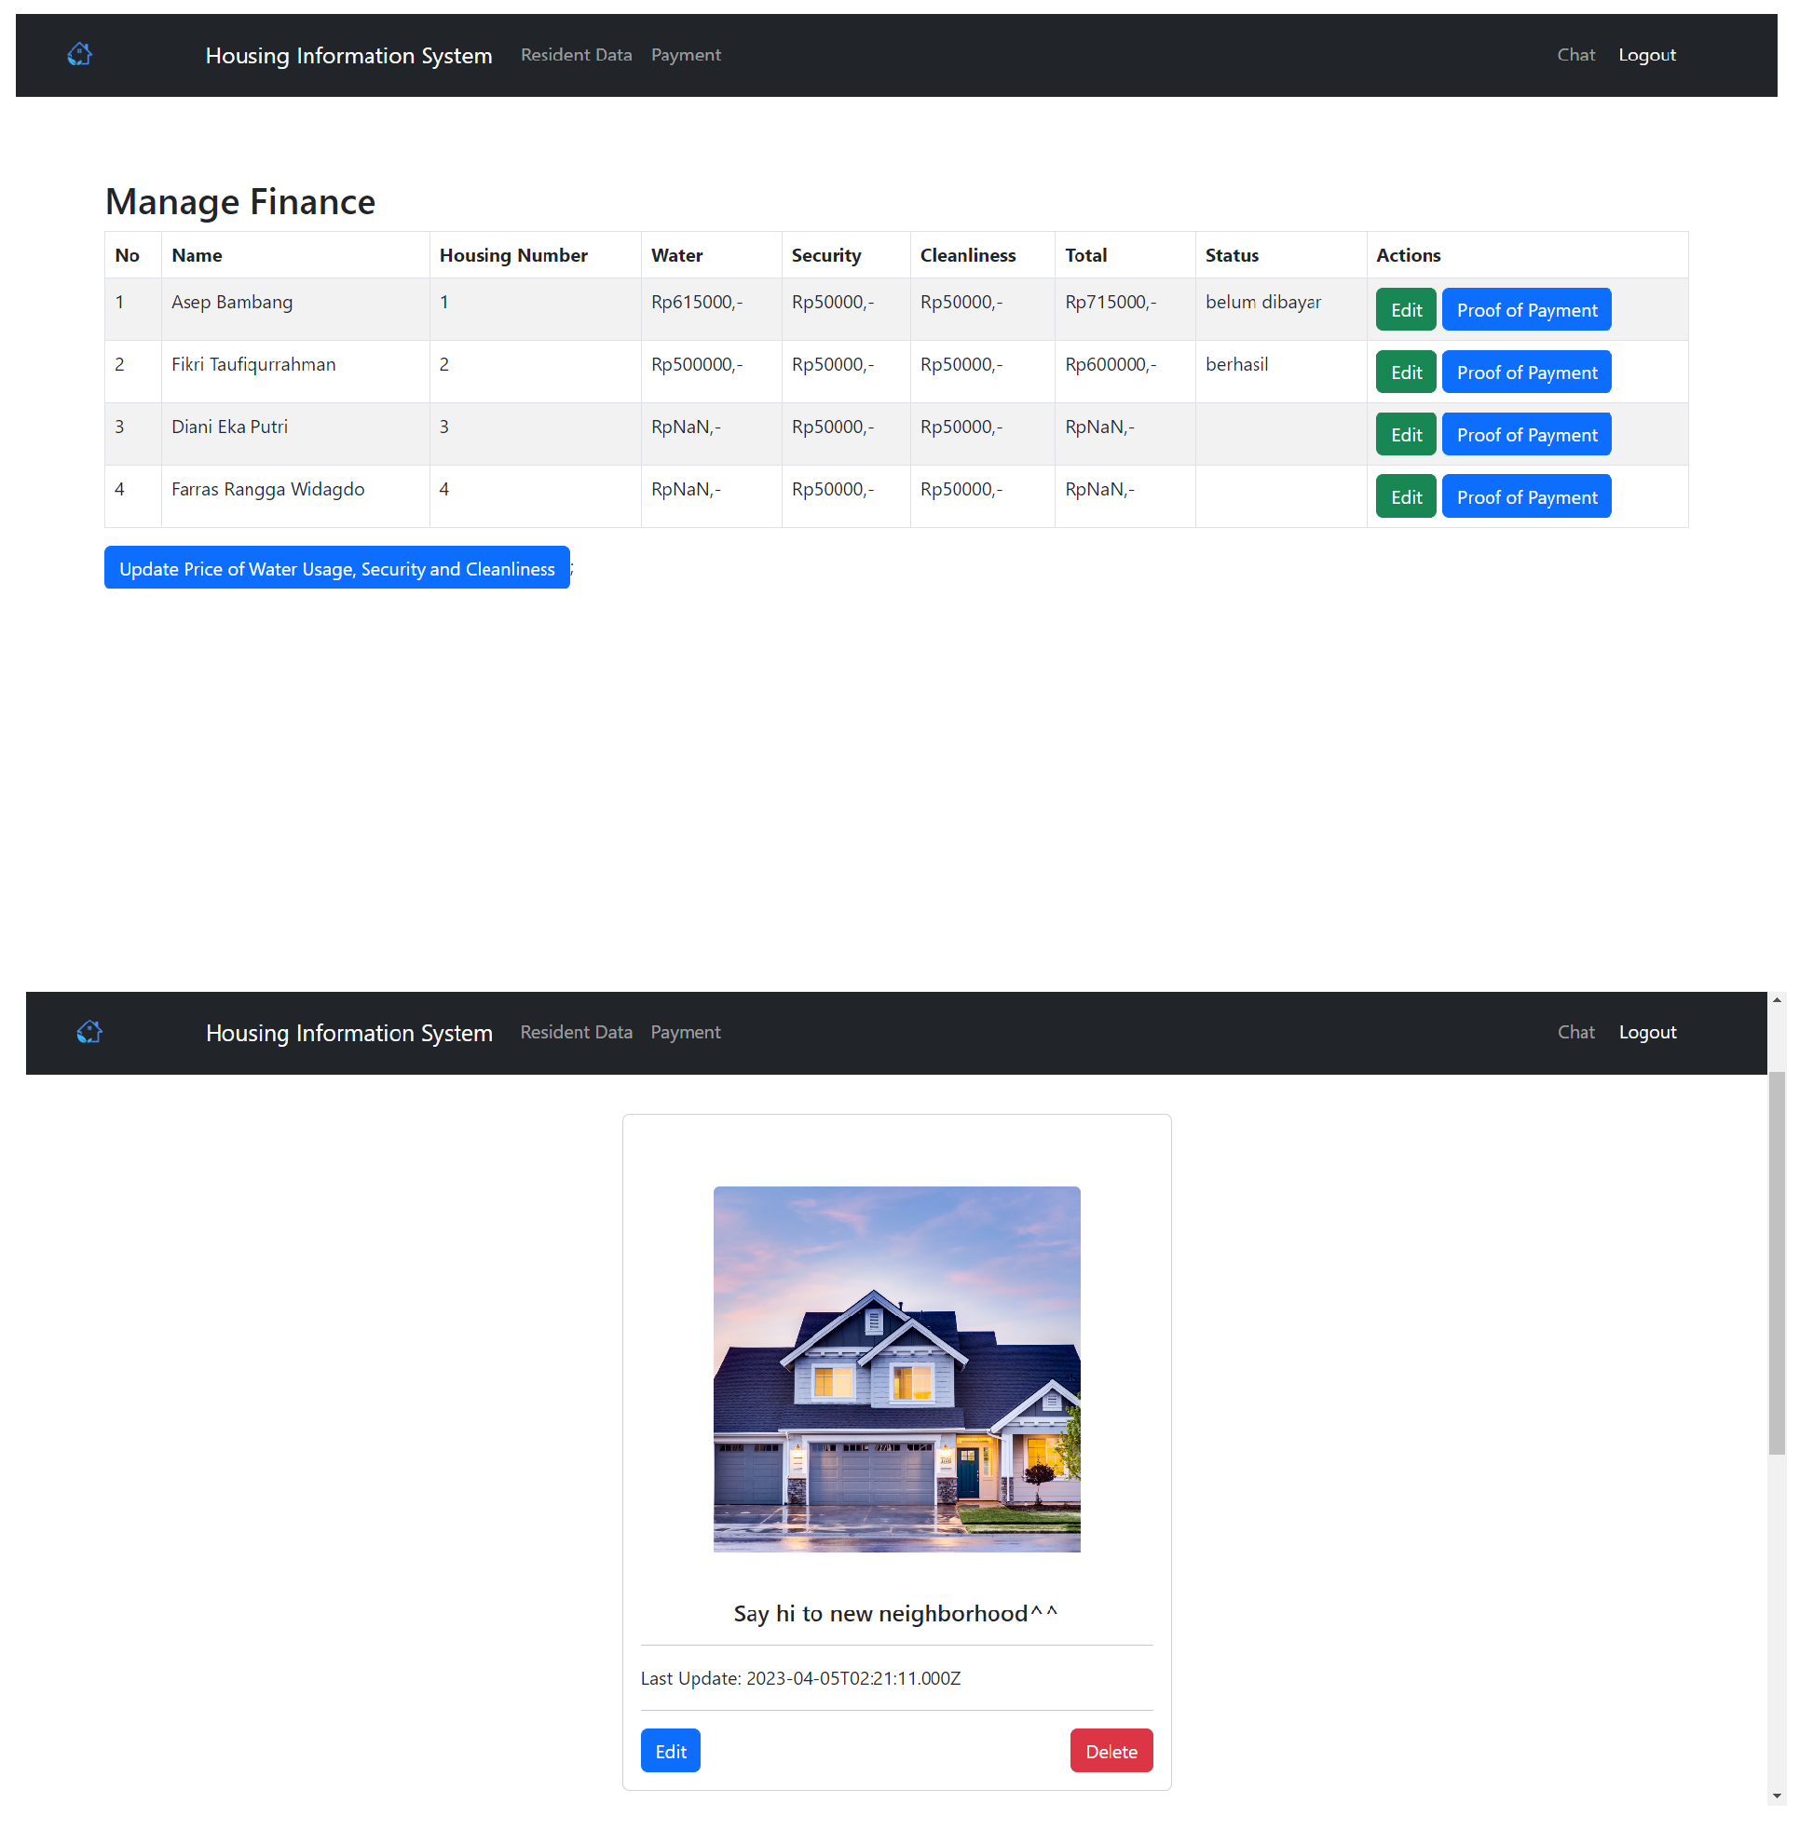Open Chat in the lower navbar
1813x1830 pixels.
click(x=1575, y=1032)
